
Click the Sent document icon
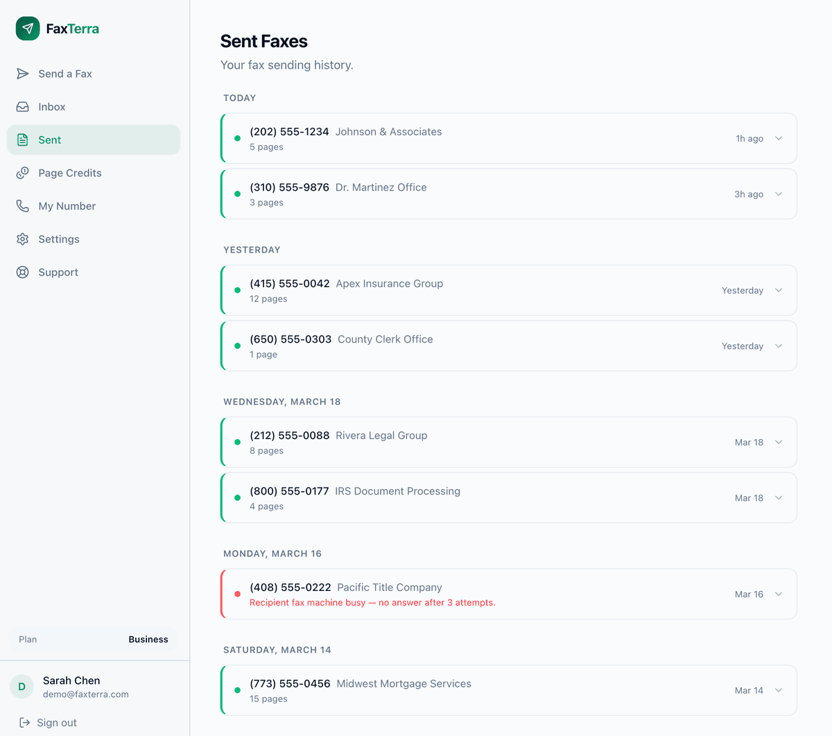tap(23, 139)
